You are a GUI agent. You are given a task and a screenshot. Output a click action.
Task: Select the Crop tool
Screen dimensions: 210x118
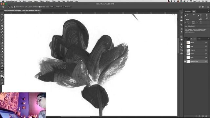pos(2,26)
